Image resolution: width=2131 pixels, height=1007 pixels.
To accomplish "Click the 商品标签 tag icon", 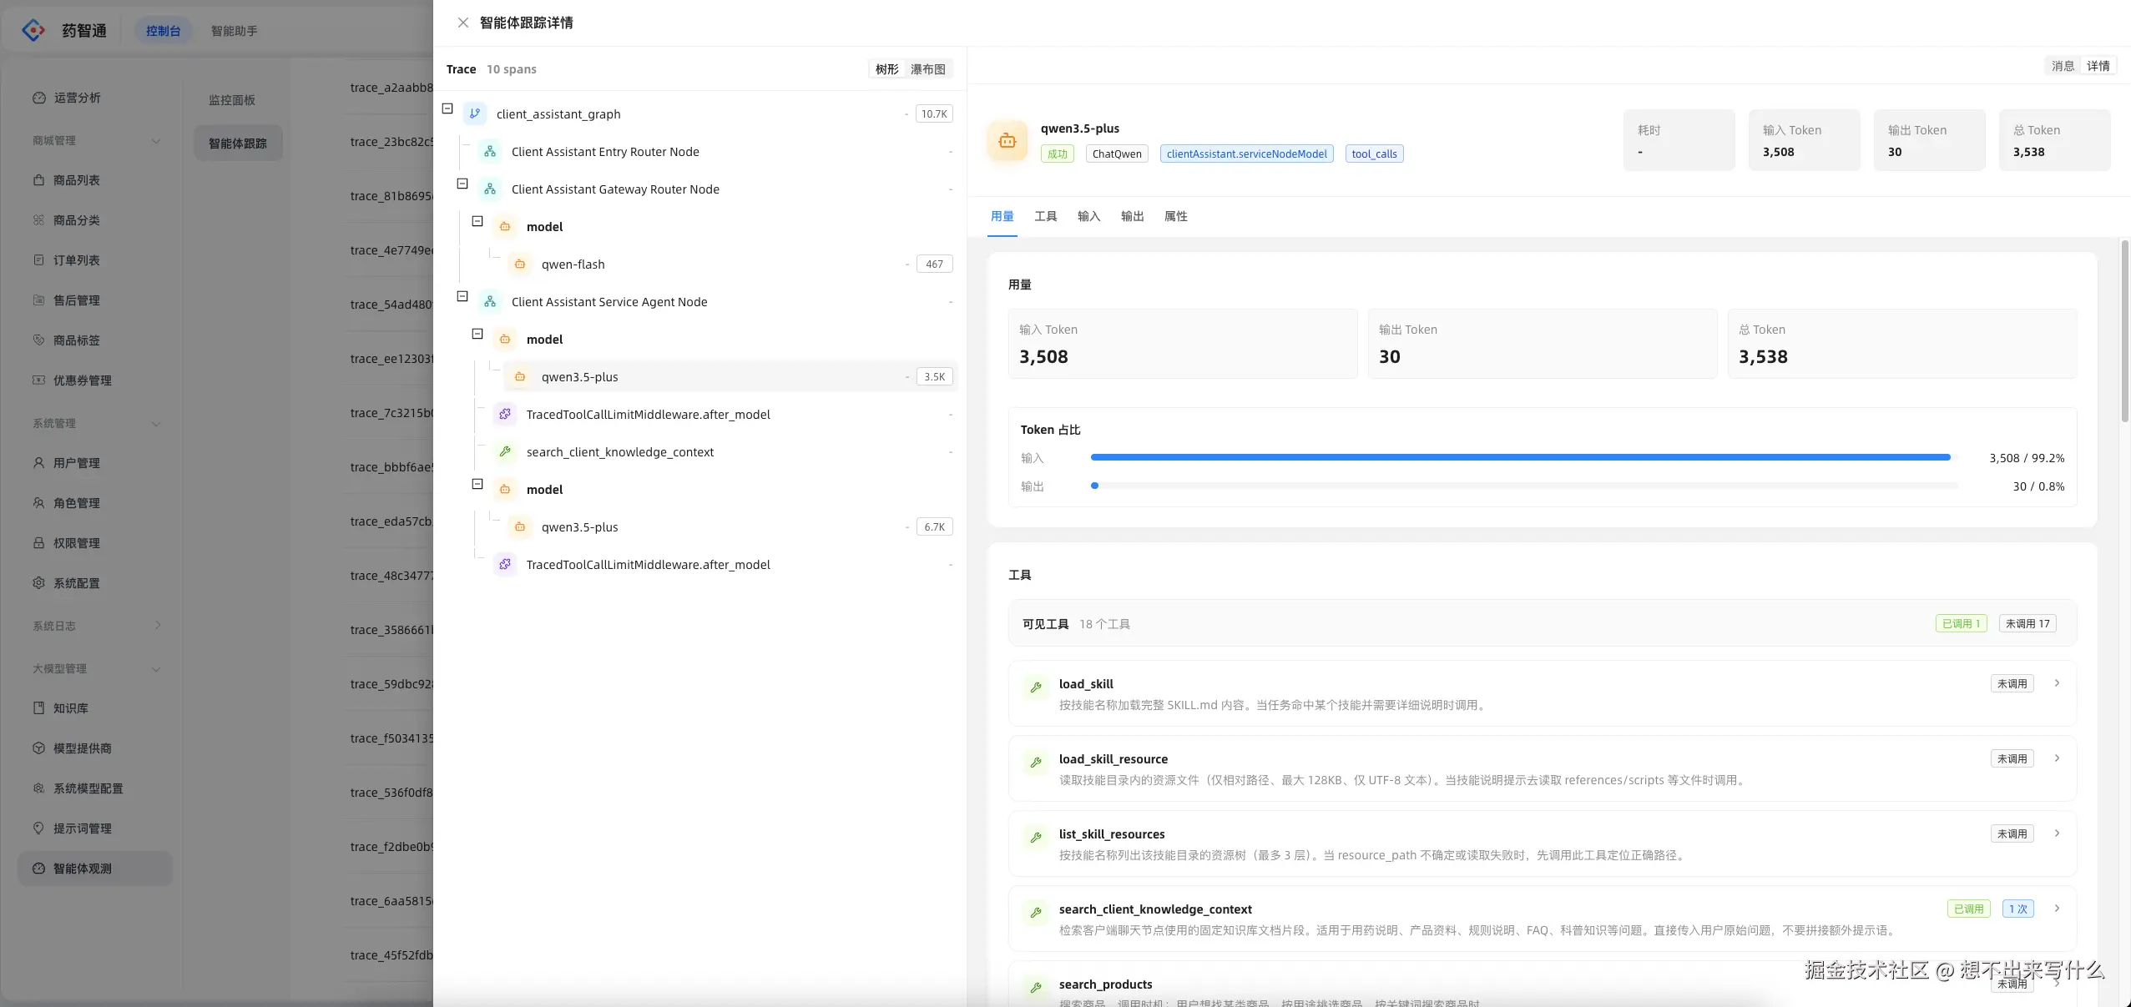I will 38,340.
